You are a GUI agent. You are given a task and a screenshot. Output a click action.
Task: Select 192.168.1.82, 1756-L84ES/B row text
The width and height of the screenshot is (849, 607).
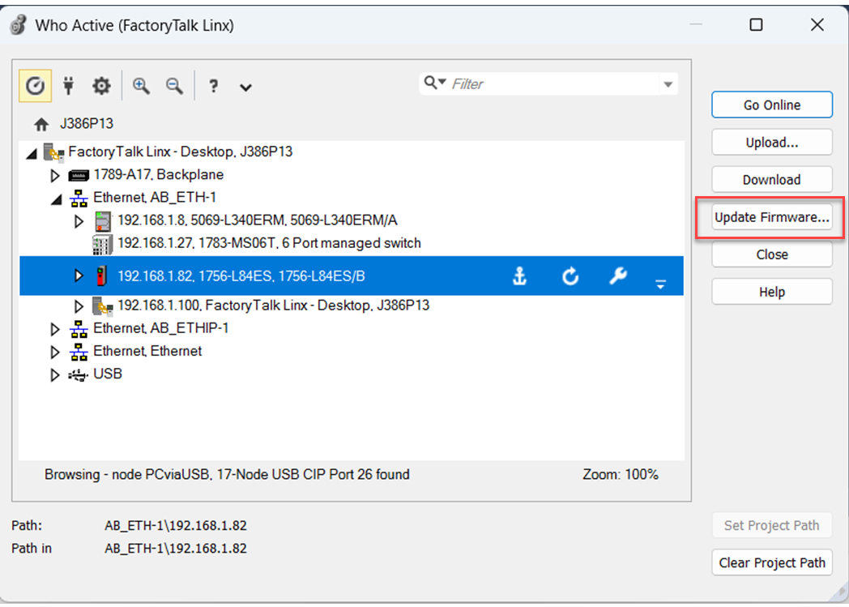click(241, 276)
